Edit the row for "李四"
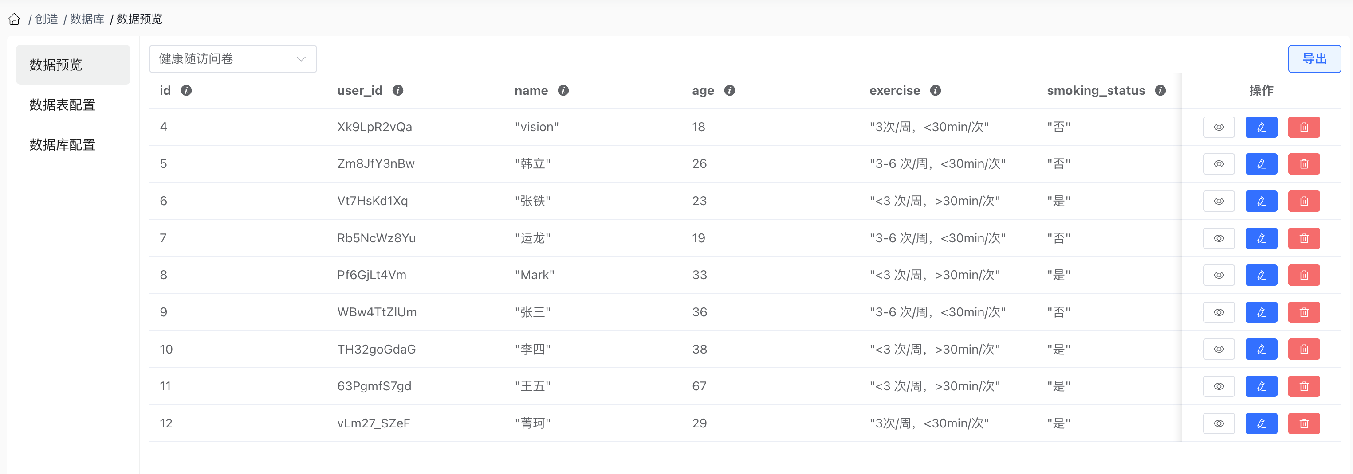The width and height of the screenshot is (1353, 474). 1262,349
